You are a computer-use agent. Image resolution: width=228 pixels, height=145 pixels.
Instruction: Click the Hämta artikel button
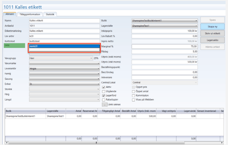pyautogui.click(x=212, y=47)
